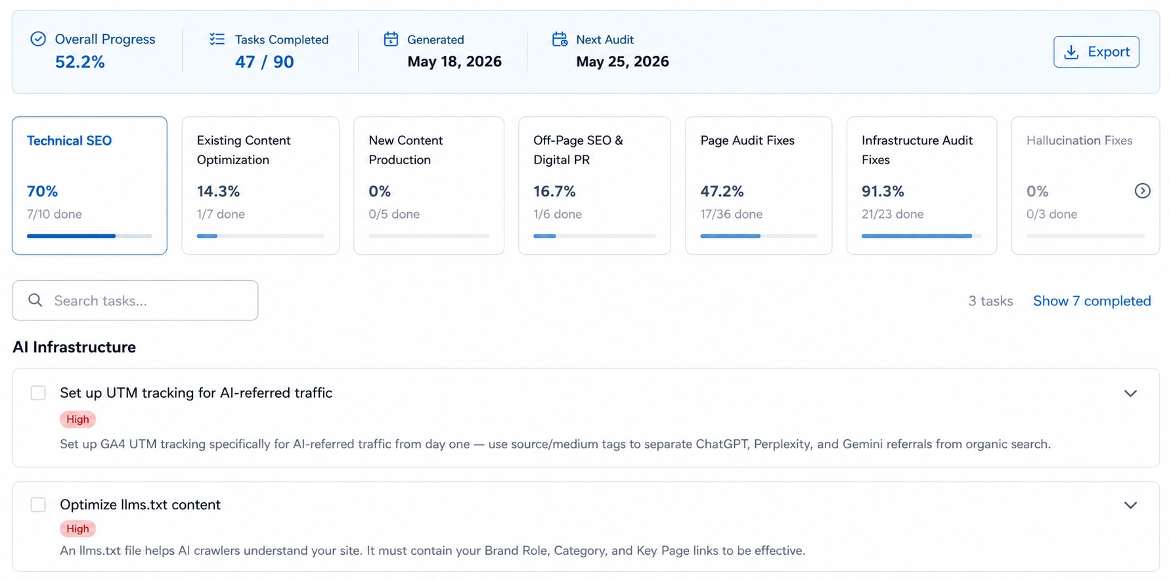Click the Generated calendar icon

pos(391,39)
